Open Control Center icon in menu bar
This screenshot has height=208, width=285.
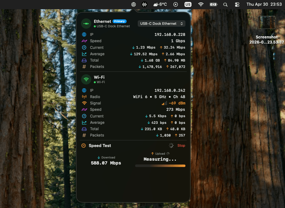point(237,4)
